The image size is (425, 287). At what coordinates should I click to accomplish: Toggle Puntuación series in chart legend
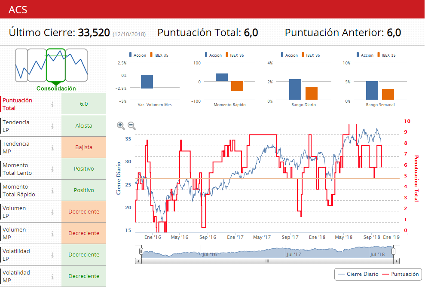point(401,274)
